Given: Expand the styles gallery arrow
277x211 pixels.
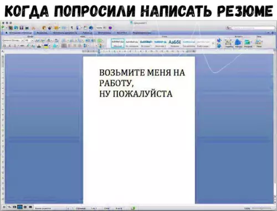Looking at the screenshot, I should coord(213,43).
